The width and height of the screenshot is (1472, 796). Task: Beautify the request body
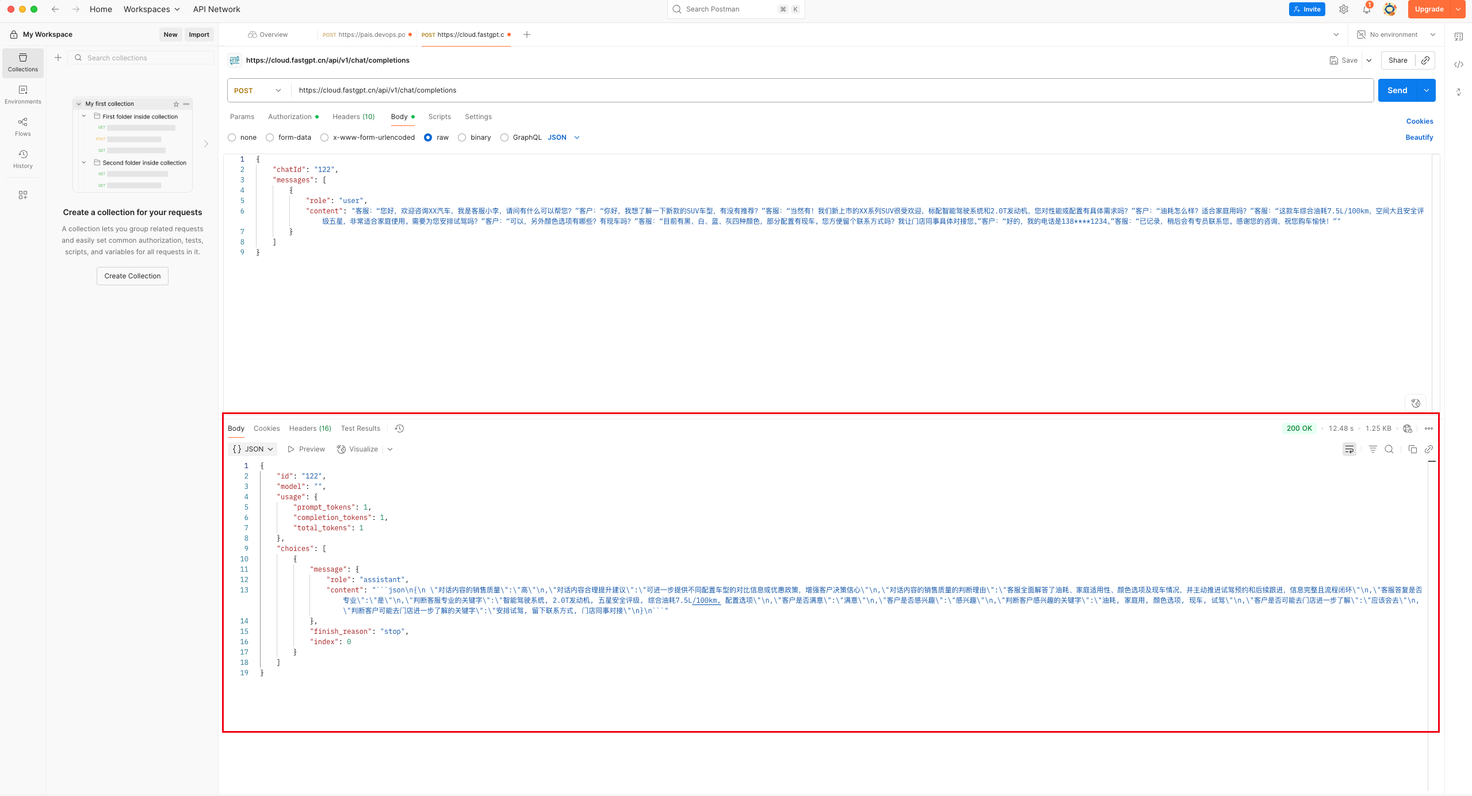[1420, 137]
